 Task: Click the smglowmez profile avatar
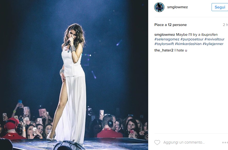tap(159, 7)
